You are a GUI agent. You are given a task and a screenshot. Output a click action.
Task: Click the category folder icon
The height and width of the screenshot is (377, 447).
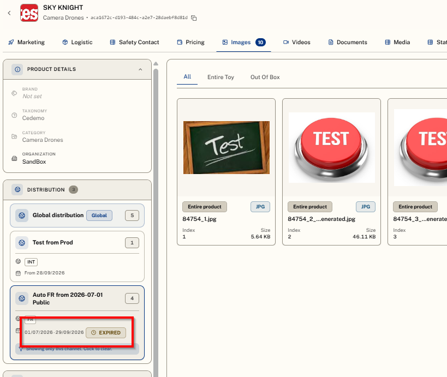14,136
